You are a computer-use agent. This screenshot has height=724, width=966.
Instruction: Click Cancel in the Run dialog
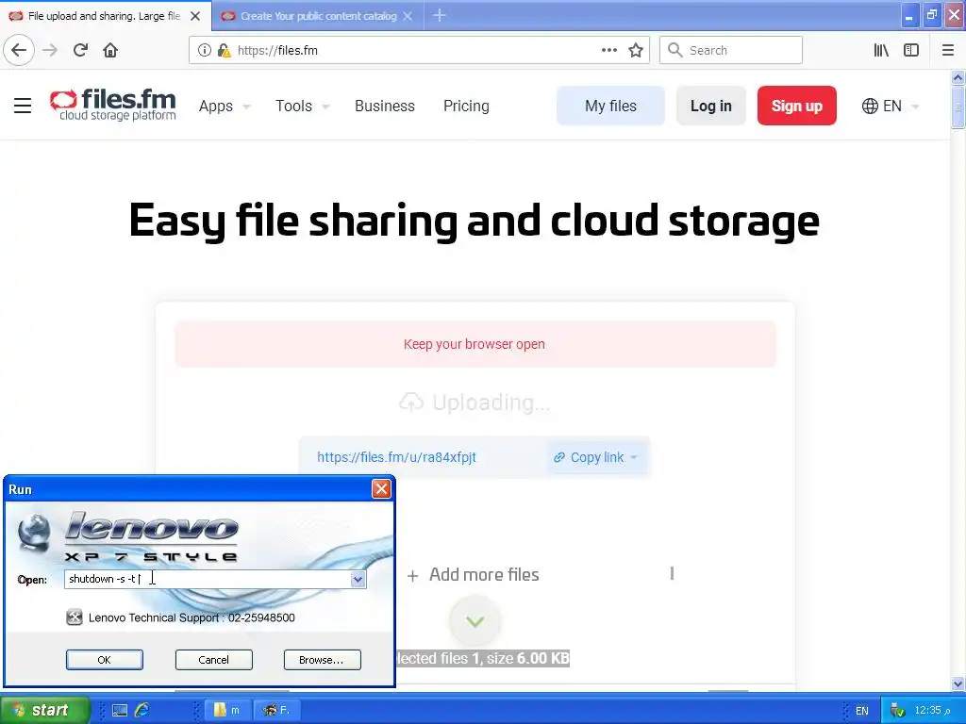[214, 660]
